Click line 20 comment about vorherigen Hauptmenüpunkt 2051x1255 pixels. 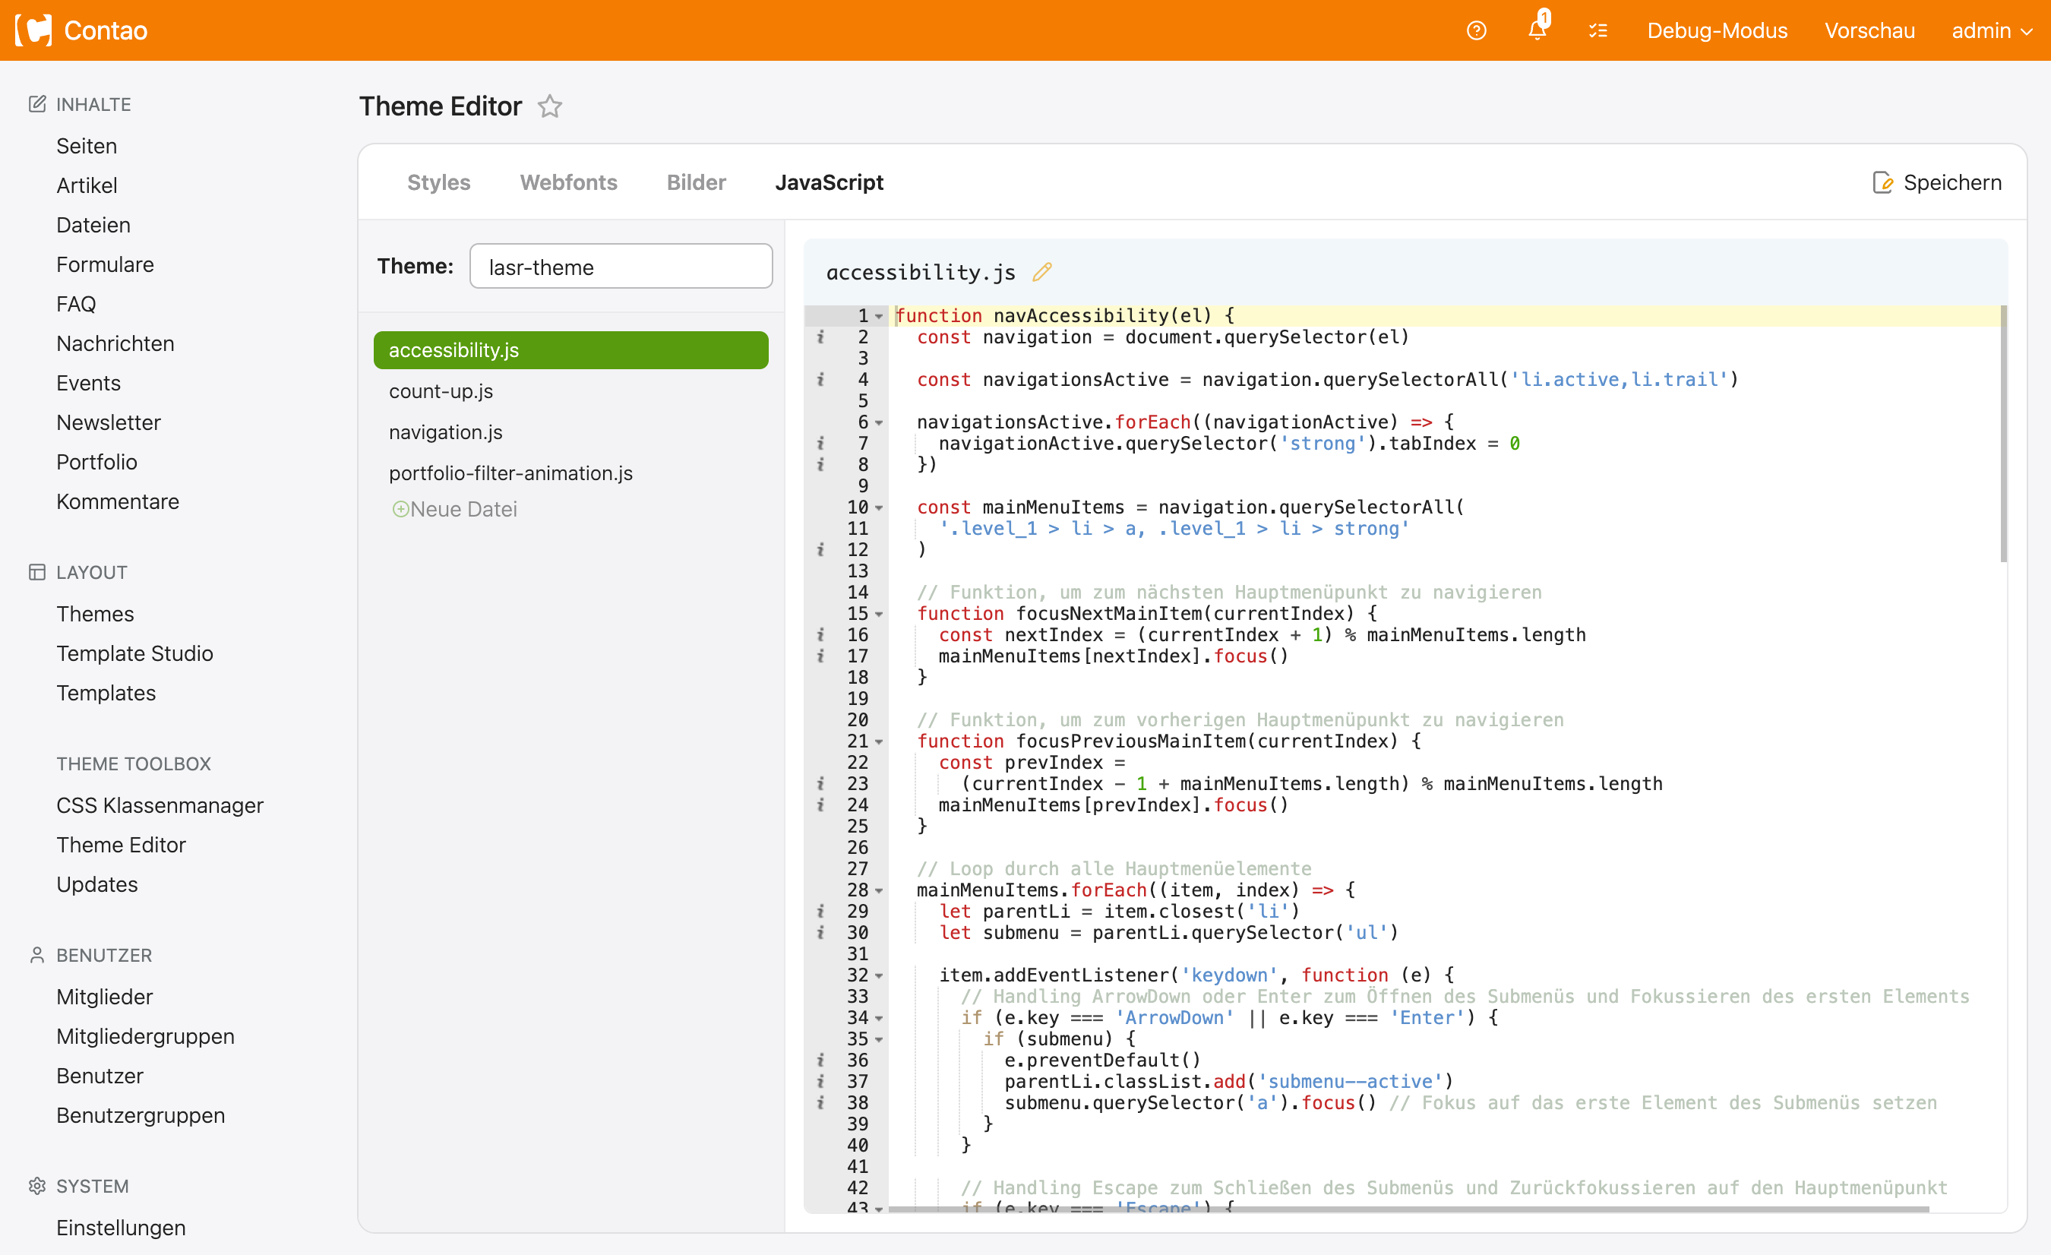point(1240,720)
